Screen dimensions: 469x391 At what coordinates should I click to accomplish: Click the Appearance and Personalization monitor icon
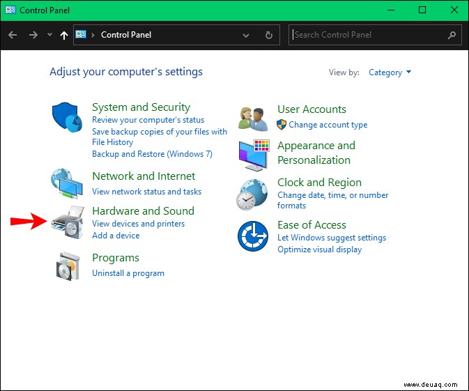point(254,155)
